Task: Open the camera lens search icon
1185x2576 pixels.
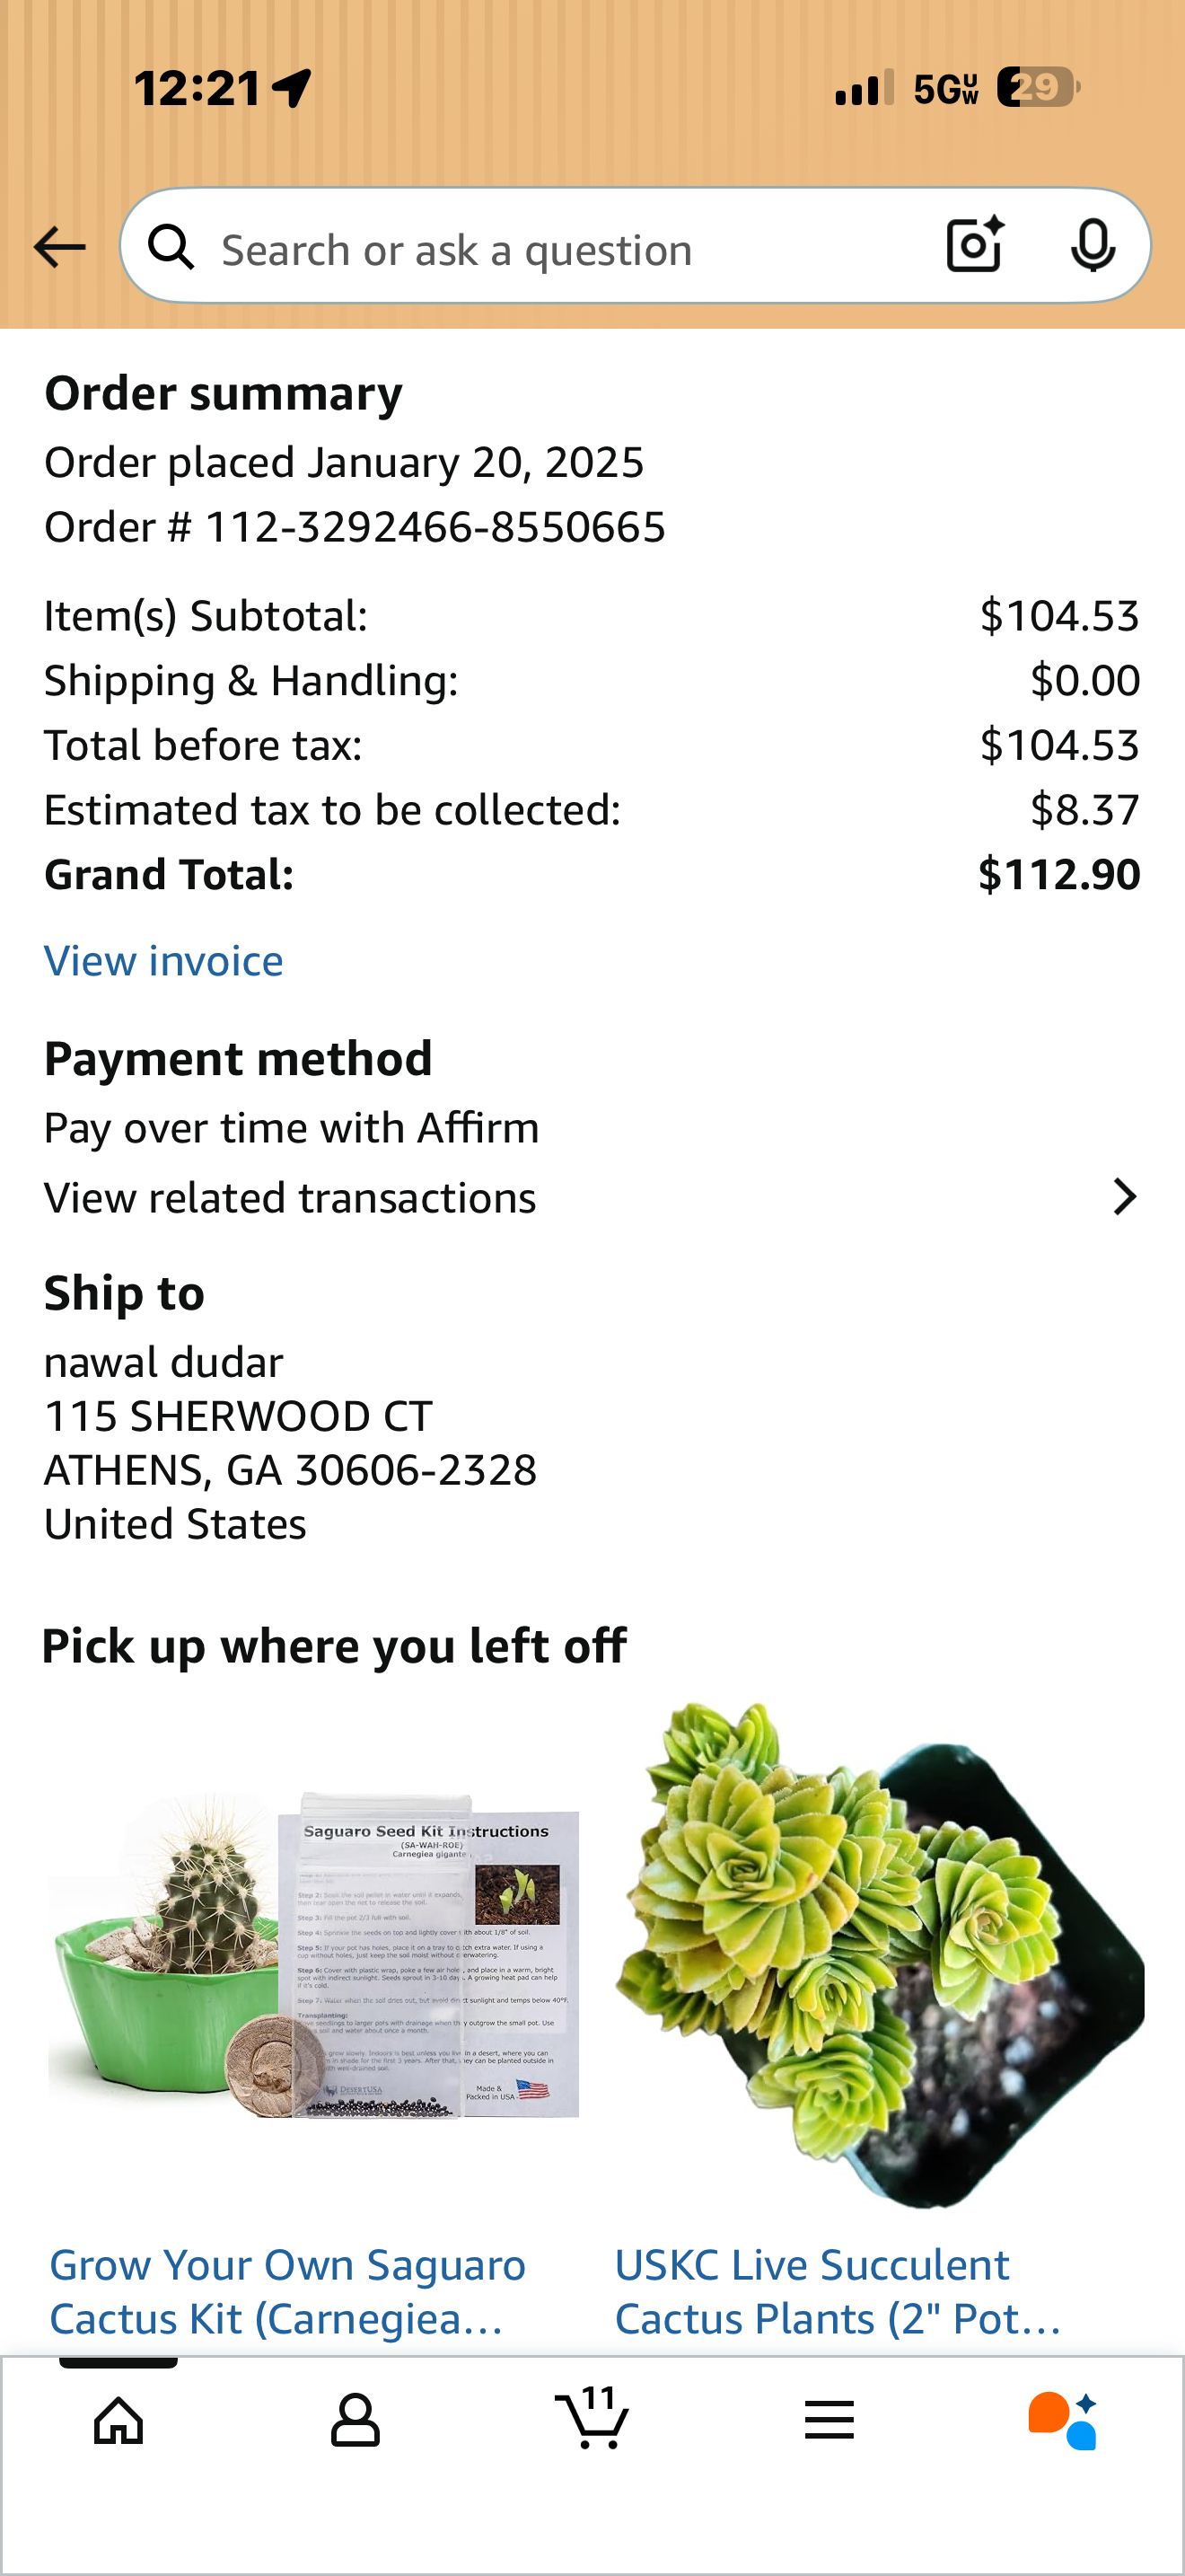Action: 974,245
